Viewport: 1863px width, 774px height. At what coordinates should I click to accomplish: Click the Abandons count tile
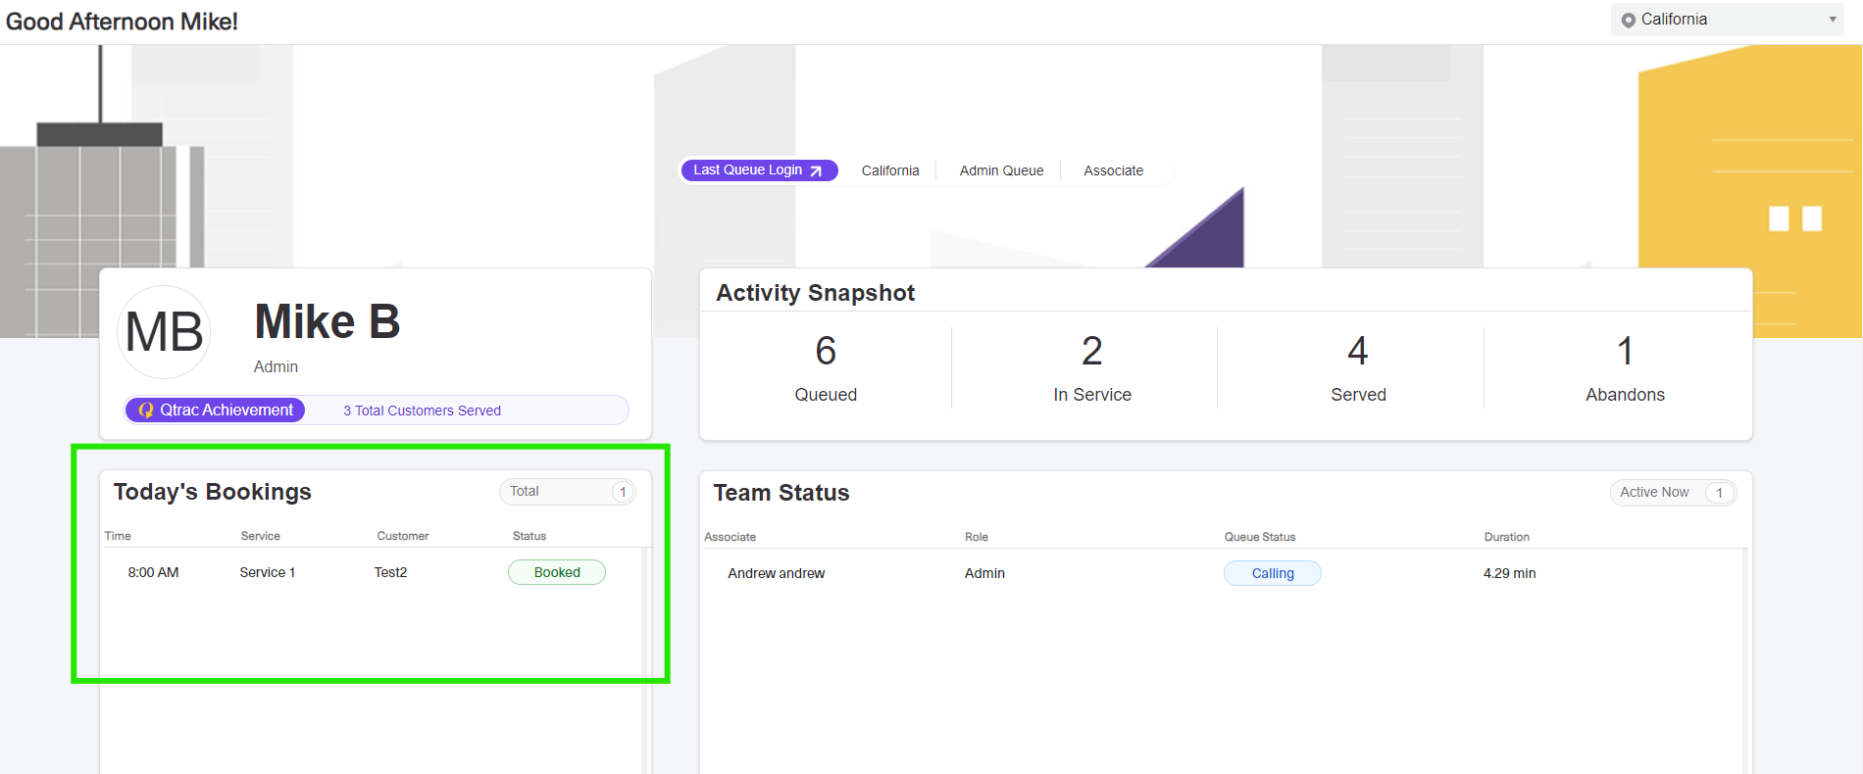click(x=1625, y=367)
